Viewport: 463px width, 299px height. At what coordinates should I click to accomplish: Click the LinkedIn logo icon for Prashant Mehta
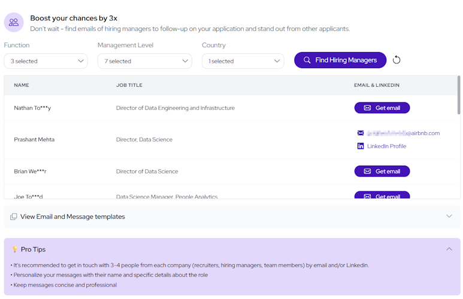tap(361, 146)
